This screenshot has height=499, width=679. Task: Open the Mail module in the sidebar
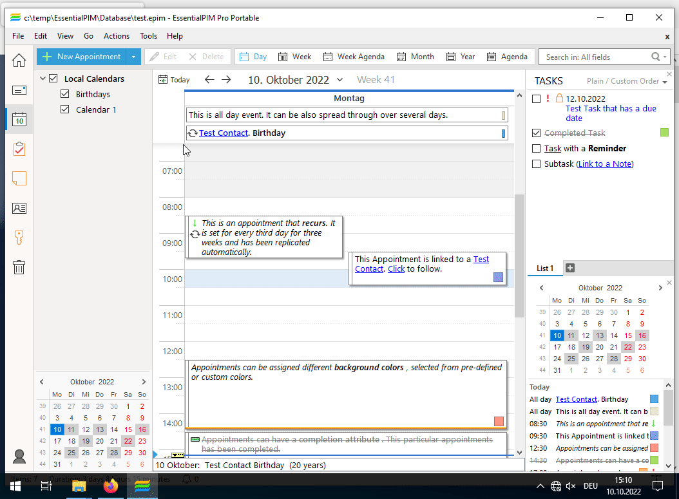click(x=19, y=90)
